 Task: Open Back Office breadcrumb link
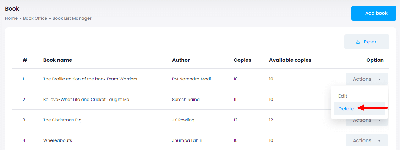[35, 18]
